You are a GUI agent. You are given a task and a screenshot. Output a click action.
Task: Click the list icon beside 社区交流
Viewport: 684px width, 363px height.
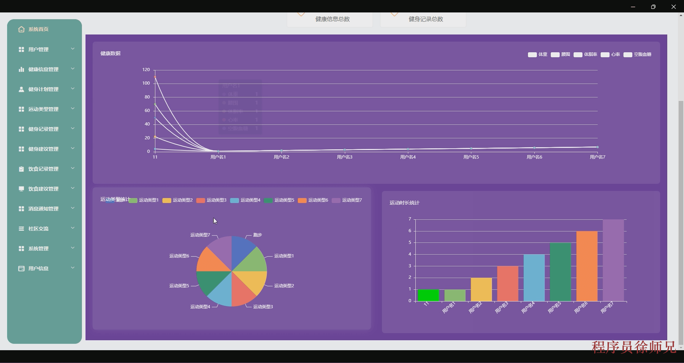(x=21, y=229)
